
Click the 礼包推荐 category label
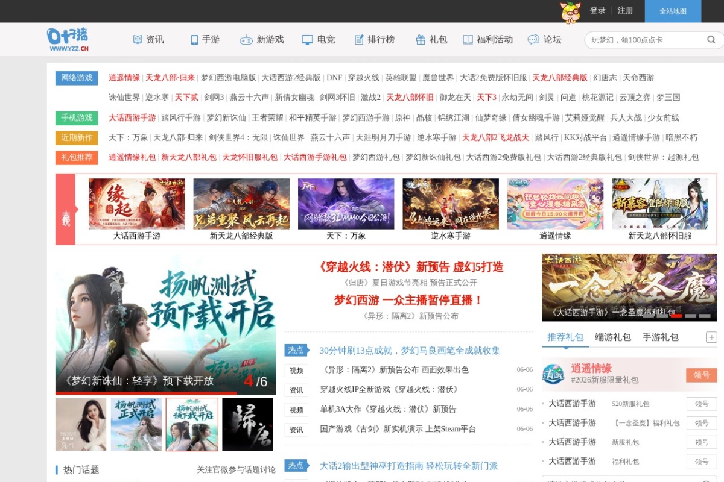pos(77,157)
